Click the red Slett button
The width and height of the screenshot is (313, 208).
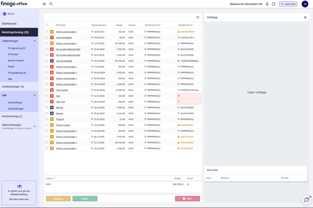187,199
